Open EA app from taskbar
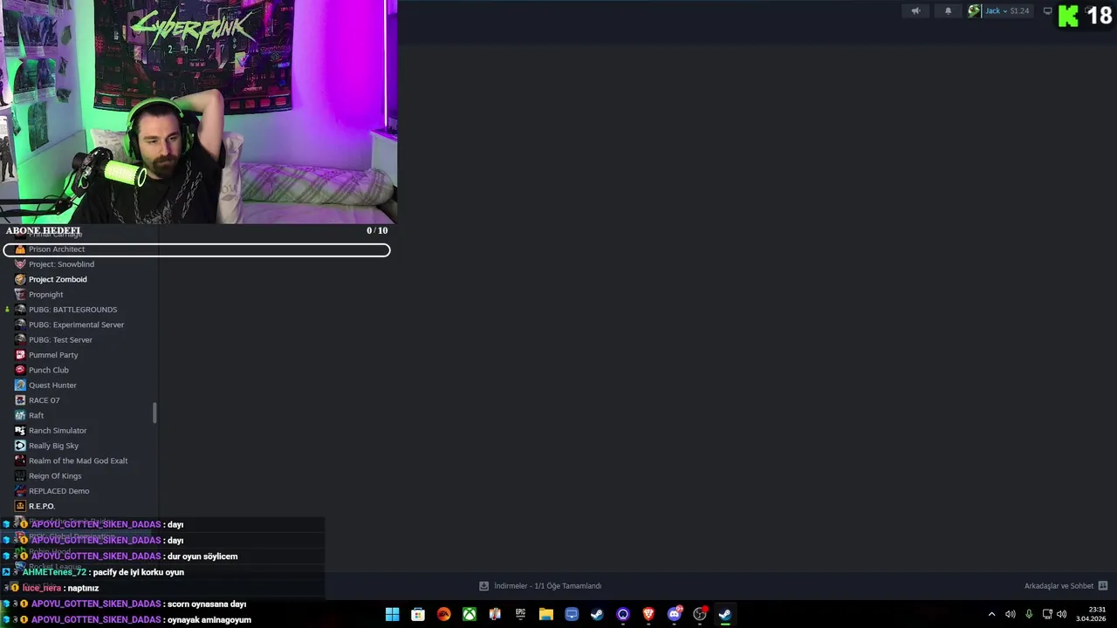 click(x=444, y=614)
